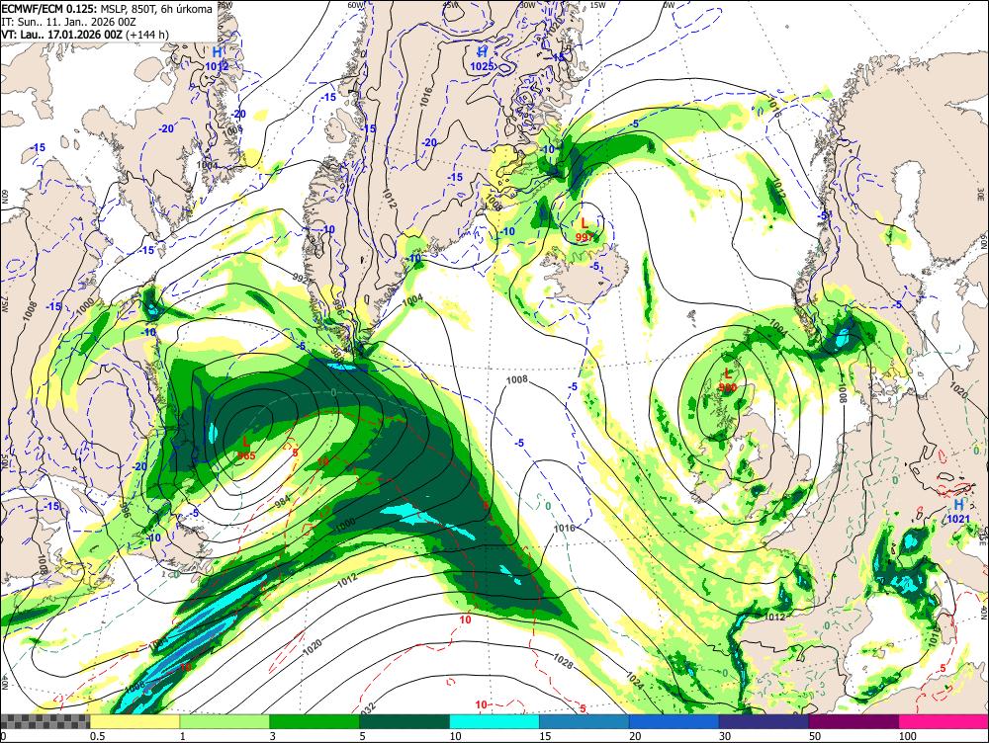Click the medium green 3–5 legend swatch
The width and height of the screenshot is (989, 743).
(x=315, y=721)
